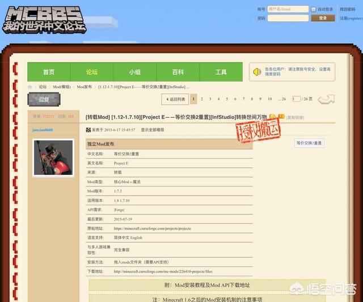Click the page number jump input
The image size is (363, 302).
tap(296, 99)
